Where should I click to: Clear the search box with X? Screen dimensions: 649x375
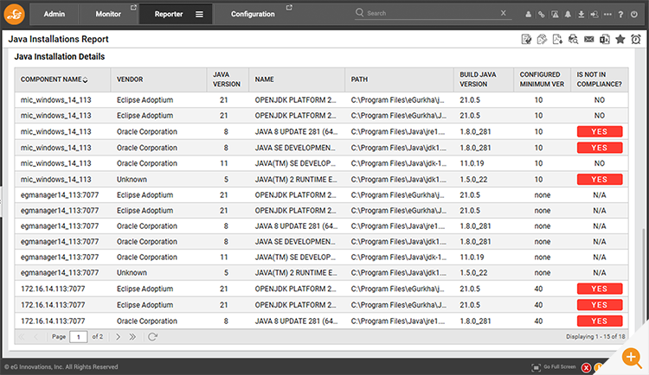tap(504, 13)
